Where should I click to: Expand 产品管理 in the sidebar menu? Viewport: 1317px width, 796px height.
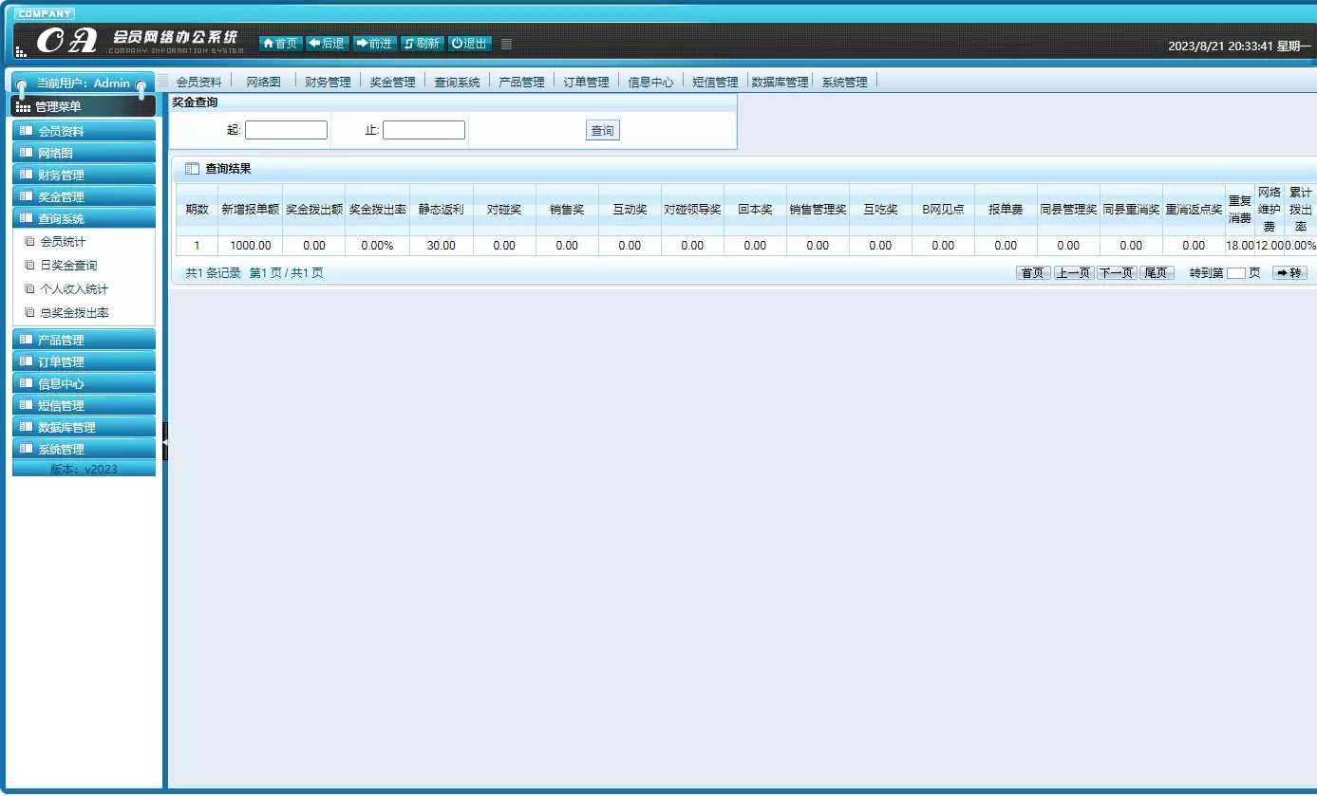(x=84, y=340)
